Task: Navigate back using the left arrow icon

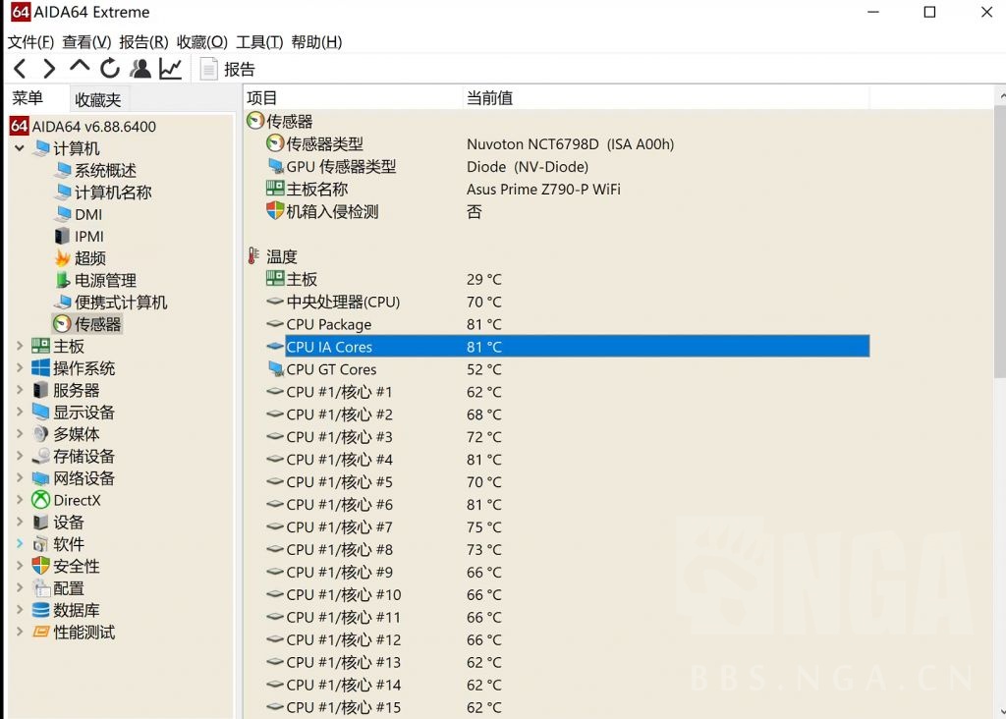Action: pyautogui.click(x=18, y=69)
